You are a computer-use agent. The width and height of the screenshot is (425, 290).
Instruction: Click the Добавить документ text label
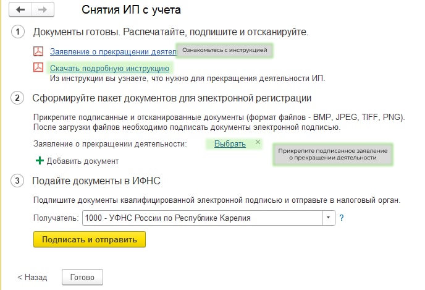point(83,161)
